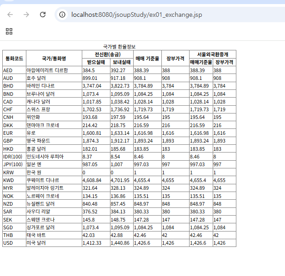Click the 보내실때 sub-header
Image resolution: width=285 pixels, height=276 pixels.
pos(122,62)
